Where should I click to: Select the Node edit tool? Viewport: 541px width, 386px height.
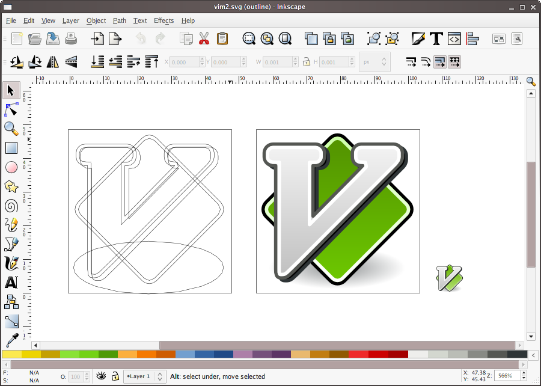pyautogui.click(x=11, y=110)
